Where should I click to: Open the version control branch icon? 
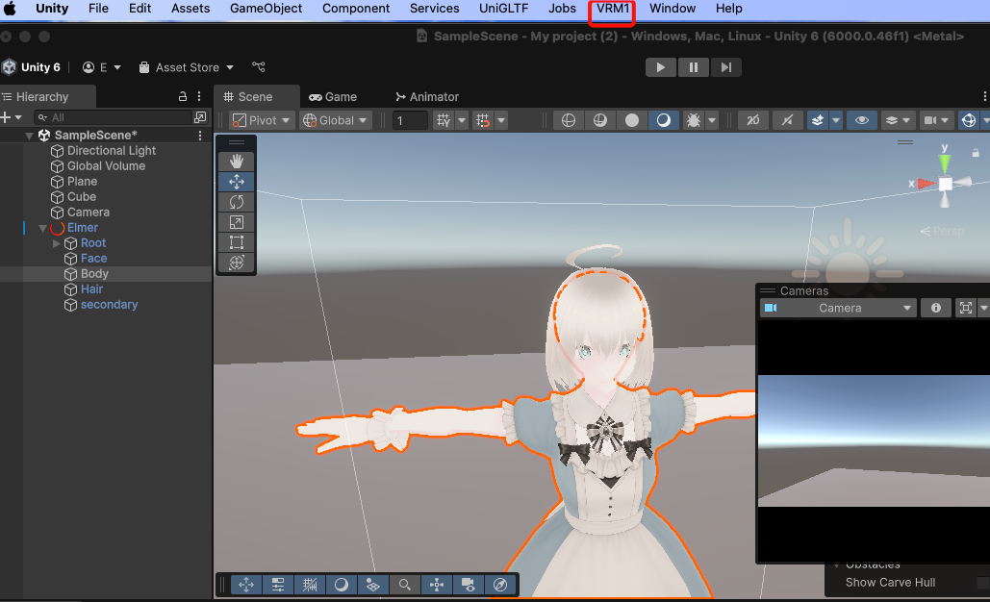(259, 67)
